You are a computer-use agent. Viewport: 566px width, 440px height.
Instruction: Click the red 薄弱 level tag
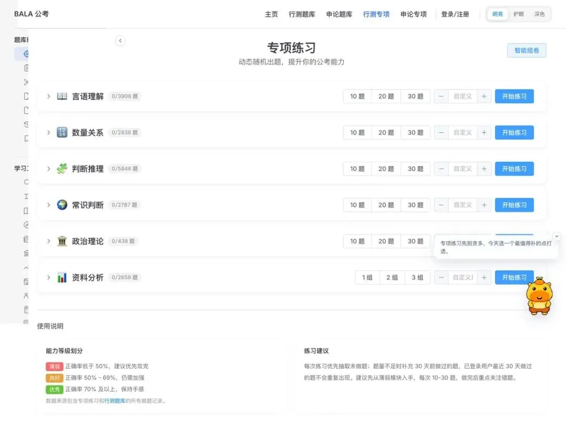coord(55,367)
